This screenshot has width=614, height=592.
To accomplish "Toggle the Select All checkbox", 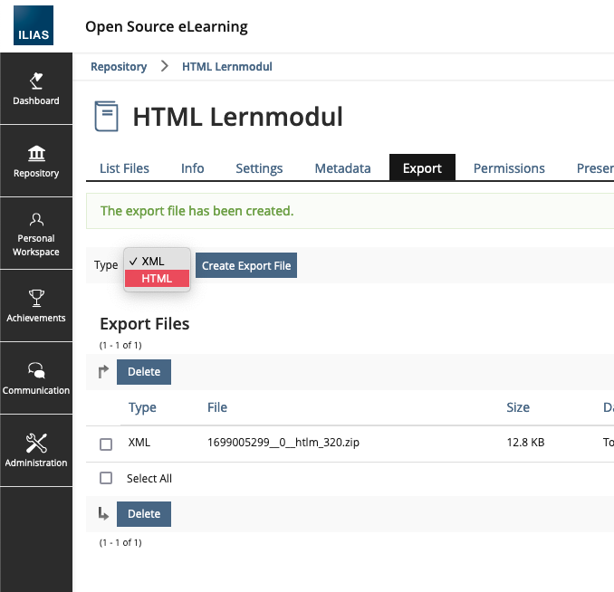I will click(106, 478).
